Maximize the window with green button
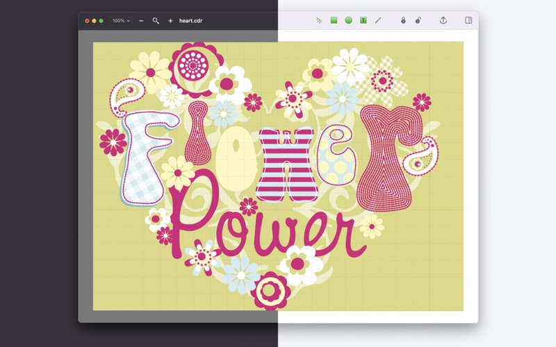Screen dimensions: 556x347 coord(101,21)
